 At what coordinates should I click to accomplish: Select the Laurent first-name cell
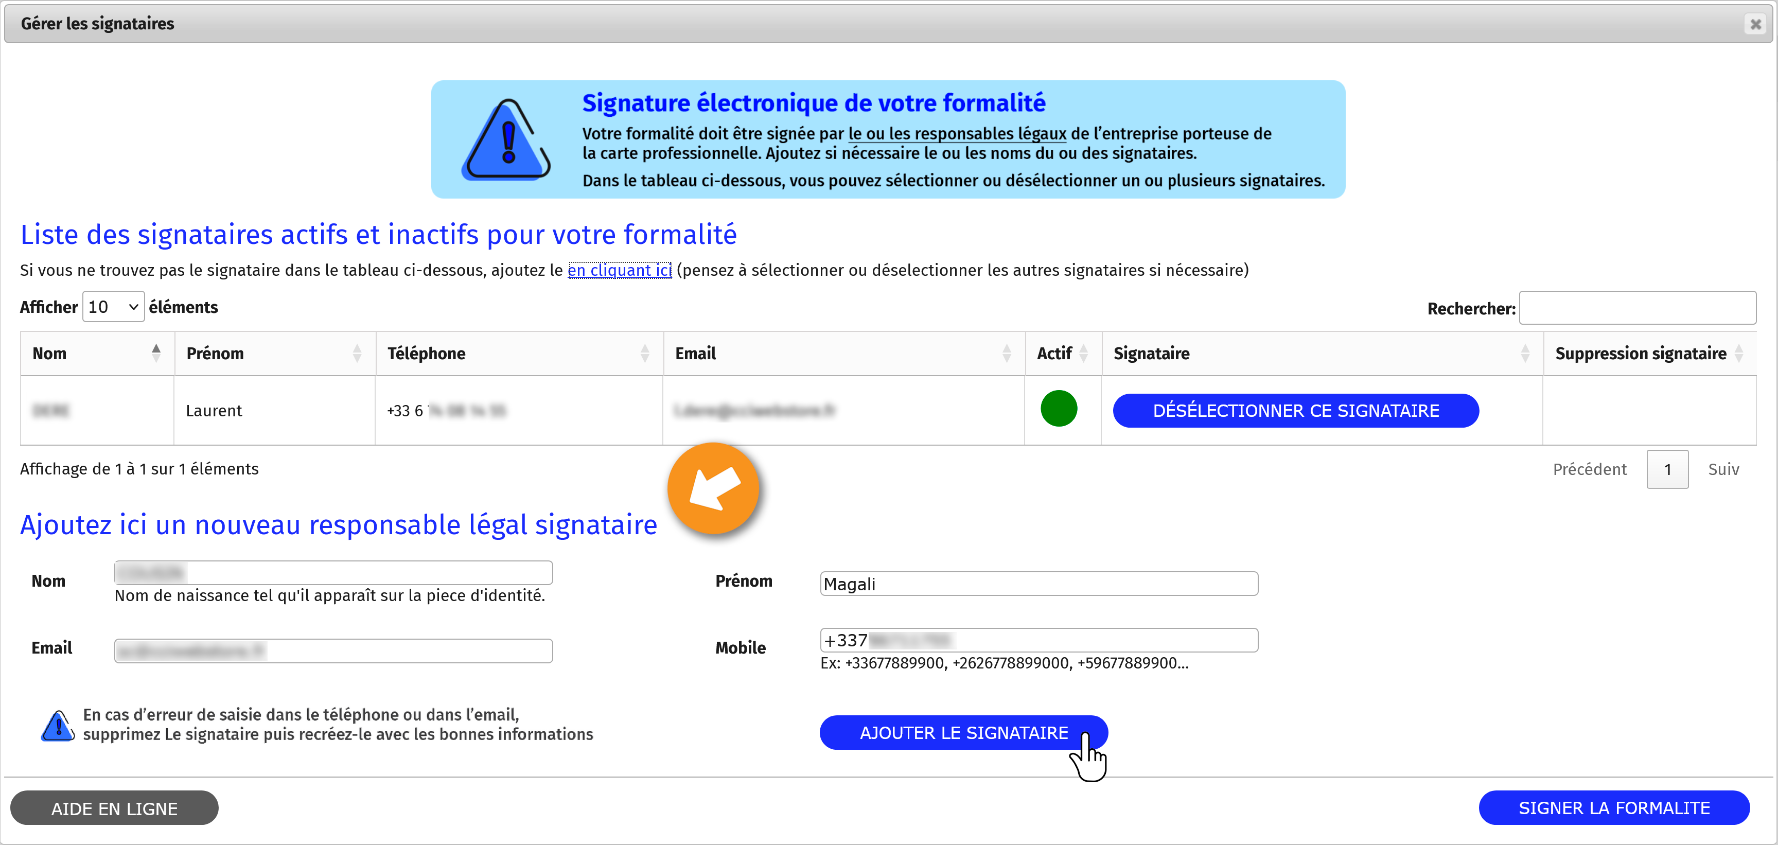pos(274,411)
